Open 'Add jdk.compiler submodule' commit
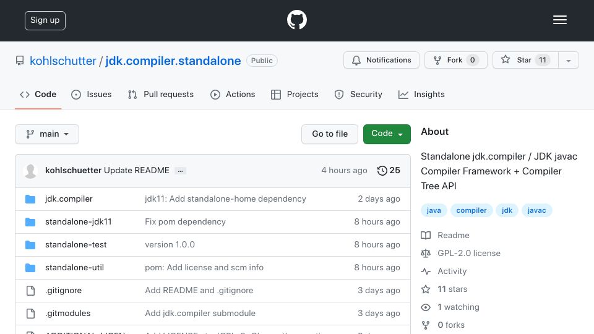This screenshot has width=594, height=334. click(x=200, y=313)
